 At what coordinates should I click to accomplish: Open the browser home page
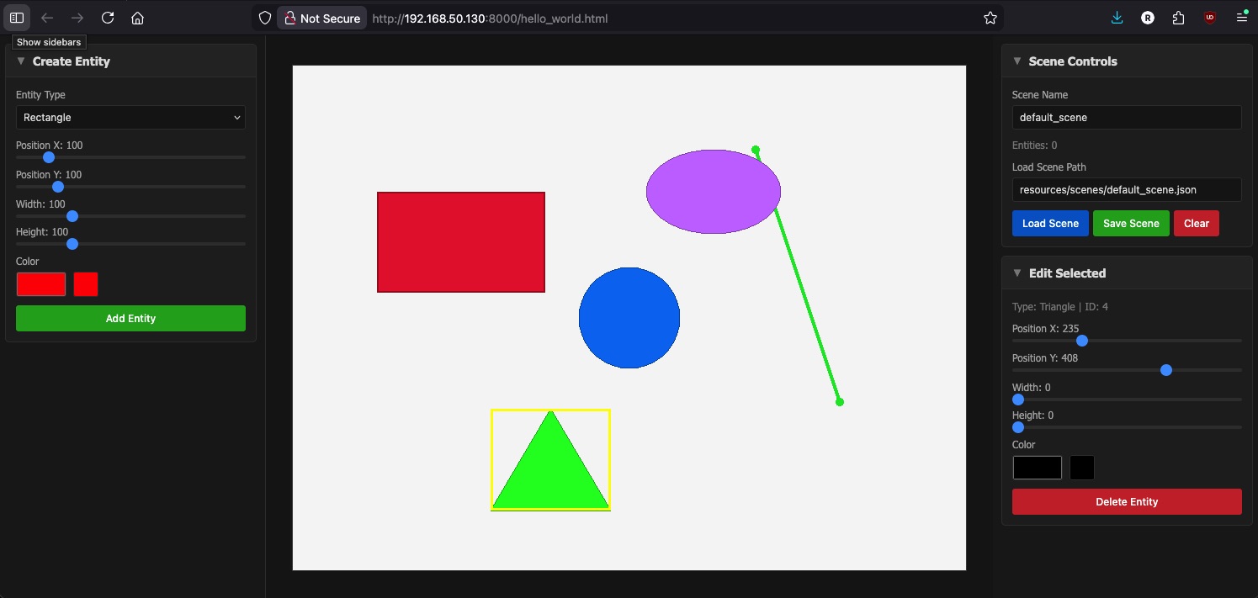[138, 18]
